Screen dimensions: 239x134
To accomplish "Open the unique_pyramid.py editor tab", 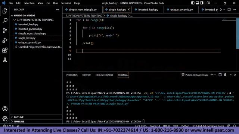I will pos(181,10).
